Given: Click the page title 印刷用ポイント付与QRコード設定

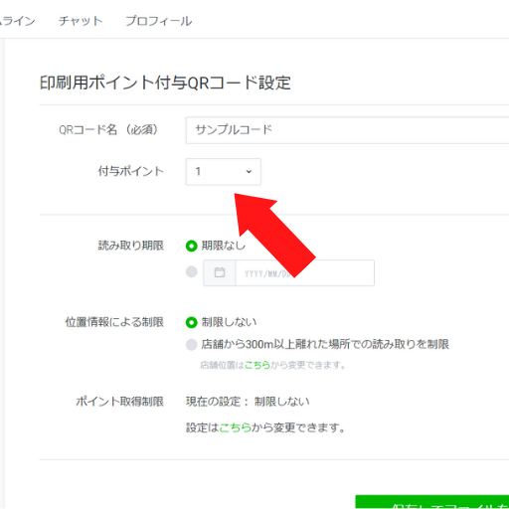Looking at the screenshot, I should pyautogui.click(x=165, y=83).
